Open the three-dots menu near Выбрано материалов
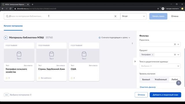Screen dimensions: 185x104 point(6,95)
